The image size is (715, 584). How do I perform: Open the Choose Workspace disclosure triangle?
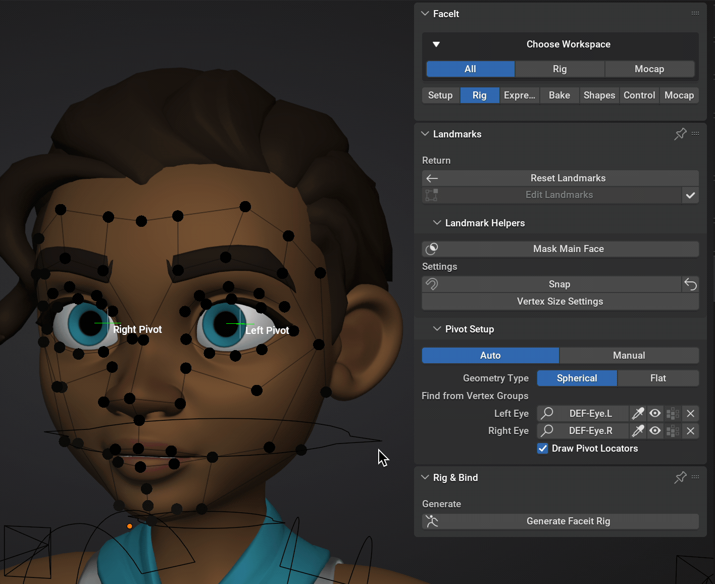pos(436,44)
